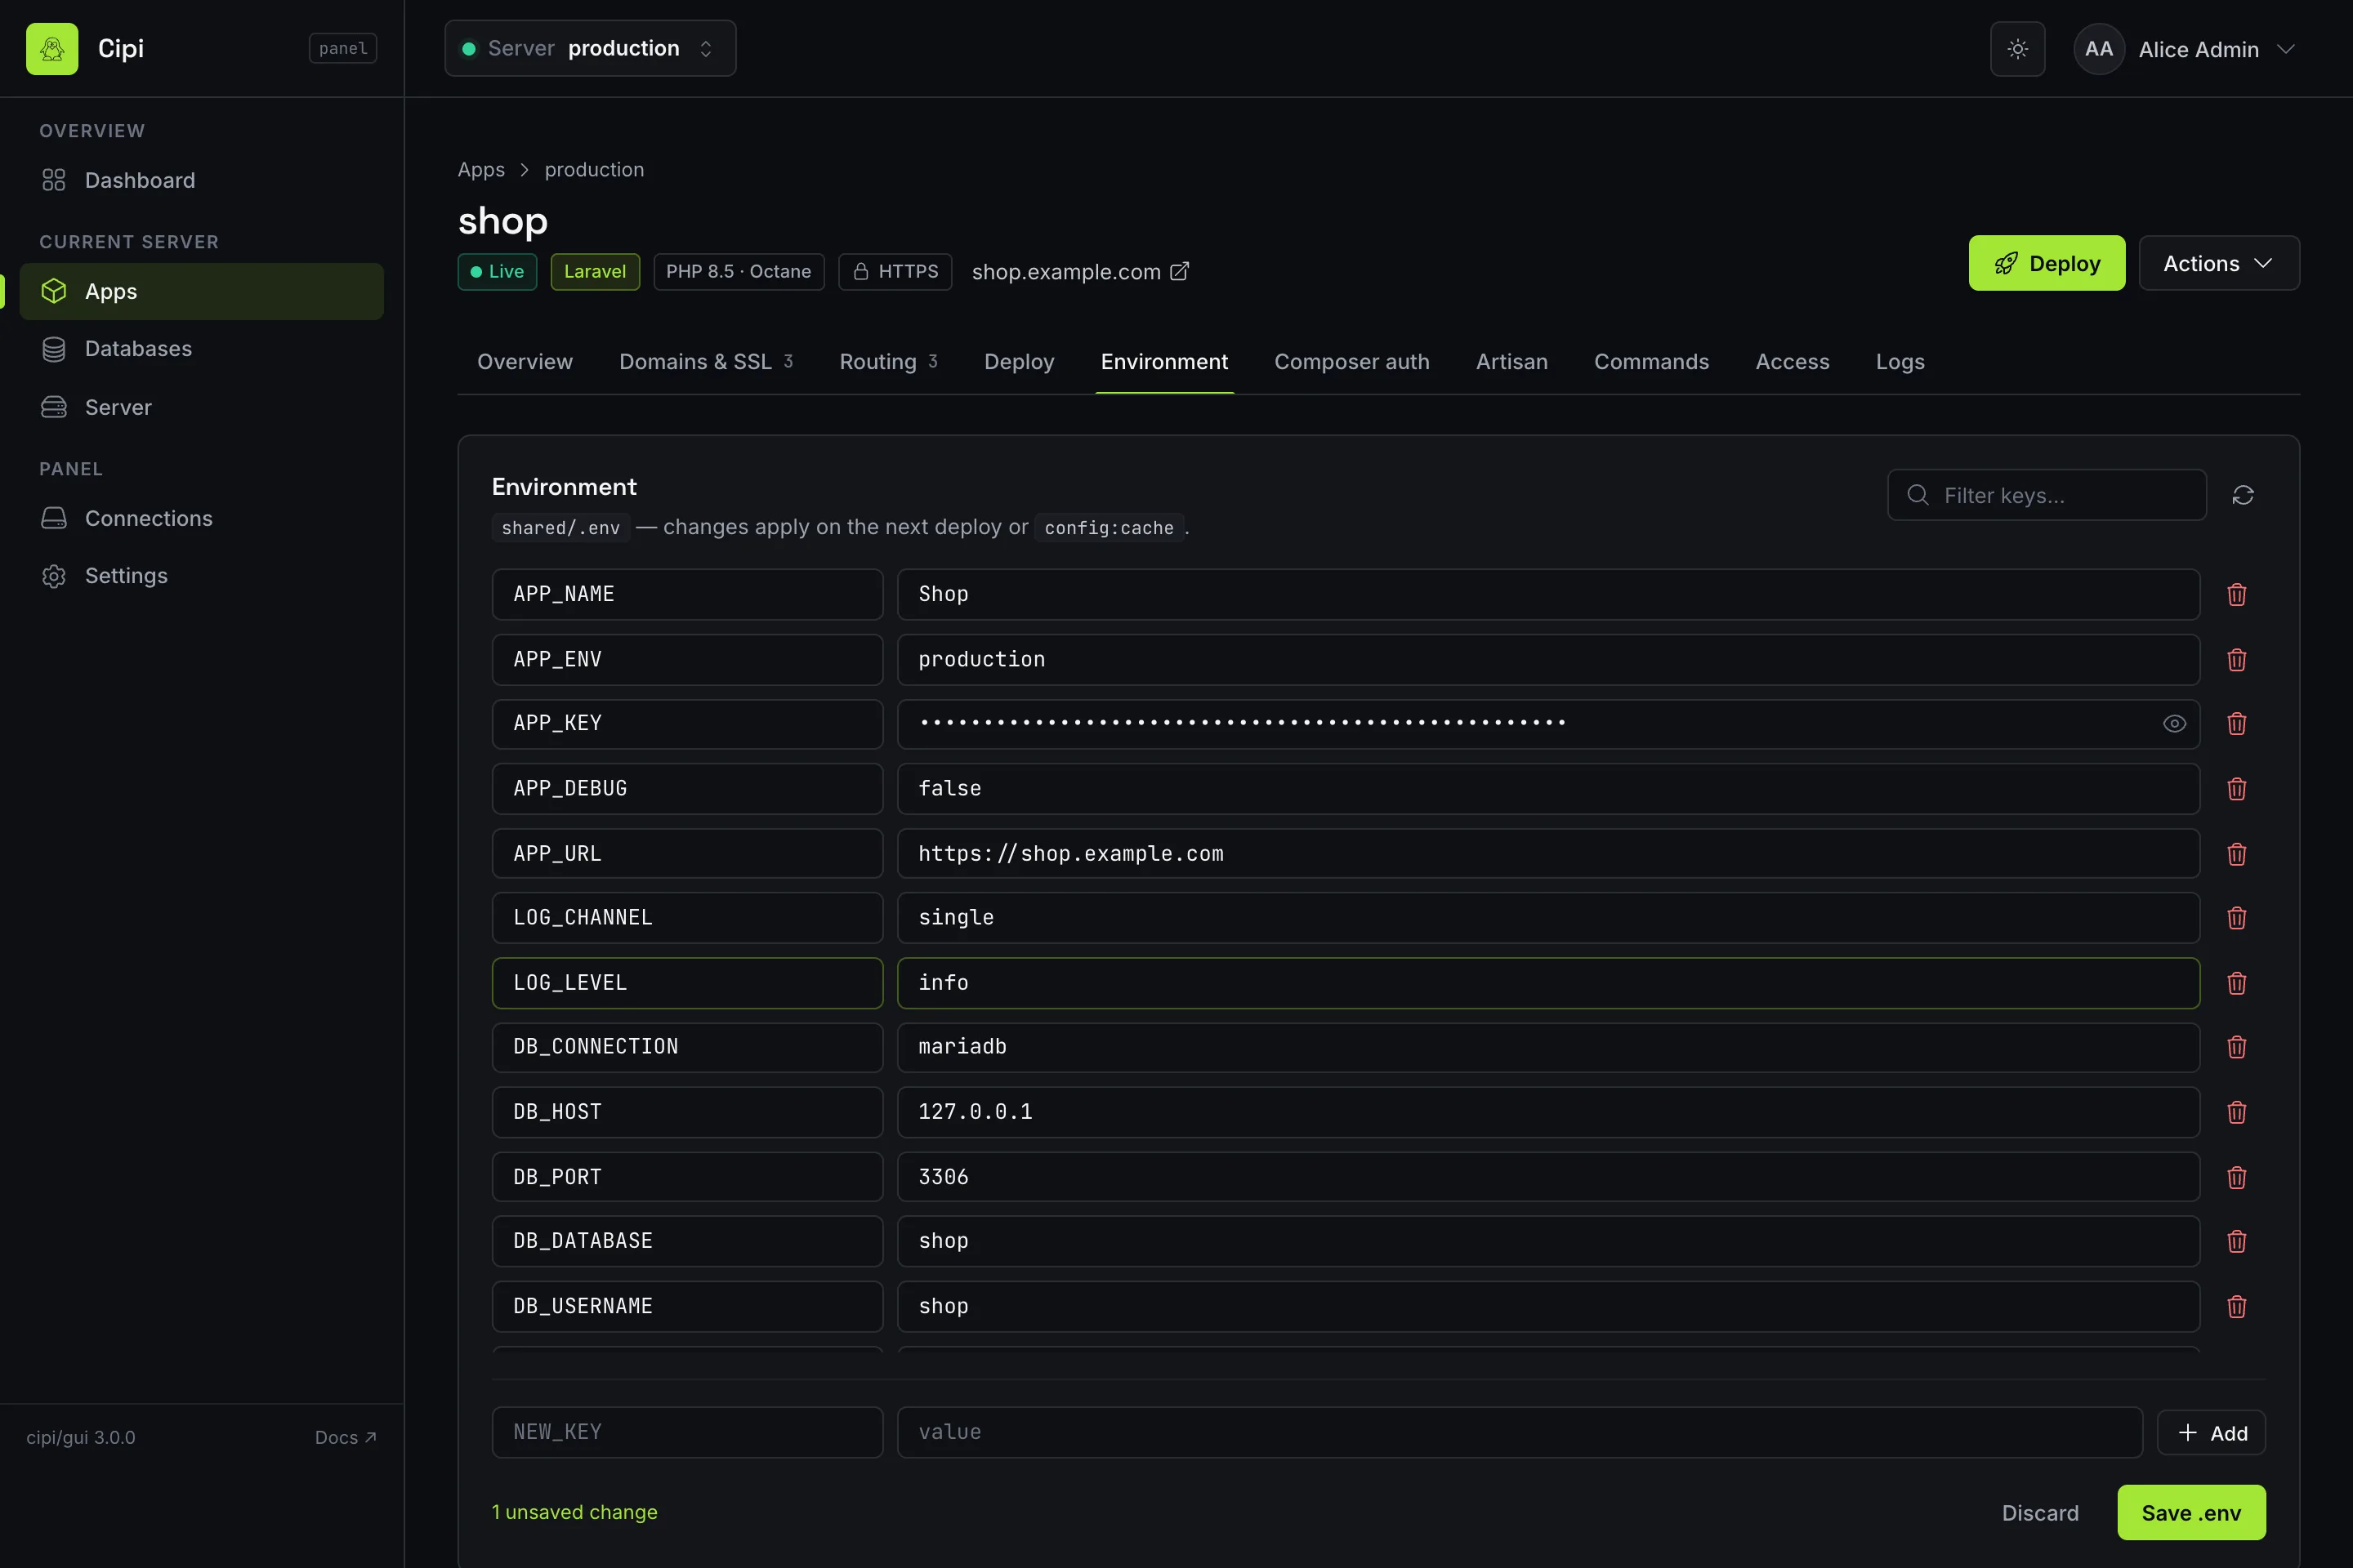This screenshot has height=1568, width=2353.
Task: Switch to the Composer auth tab
Action: point(1351,362)
